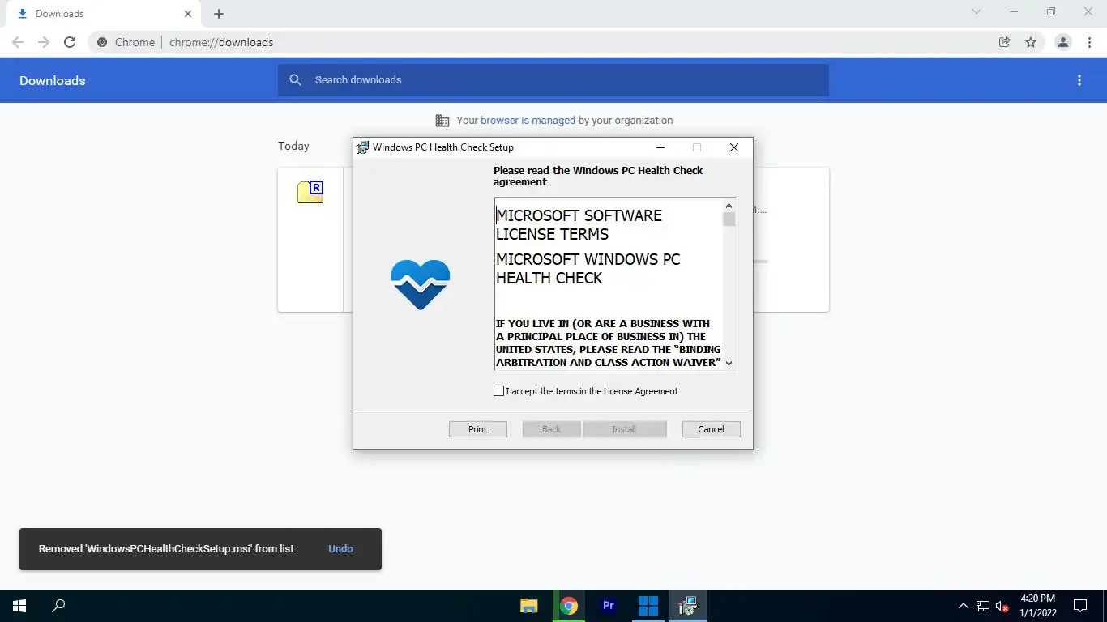The image size is (1107, 622).
Task: Bookmark this tab star icon
Action: pyautogui.click(x=1031, y=42)
